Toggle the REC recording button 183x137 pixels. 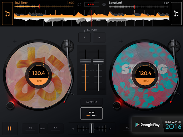pyautogui.click(x=91, y=5)
